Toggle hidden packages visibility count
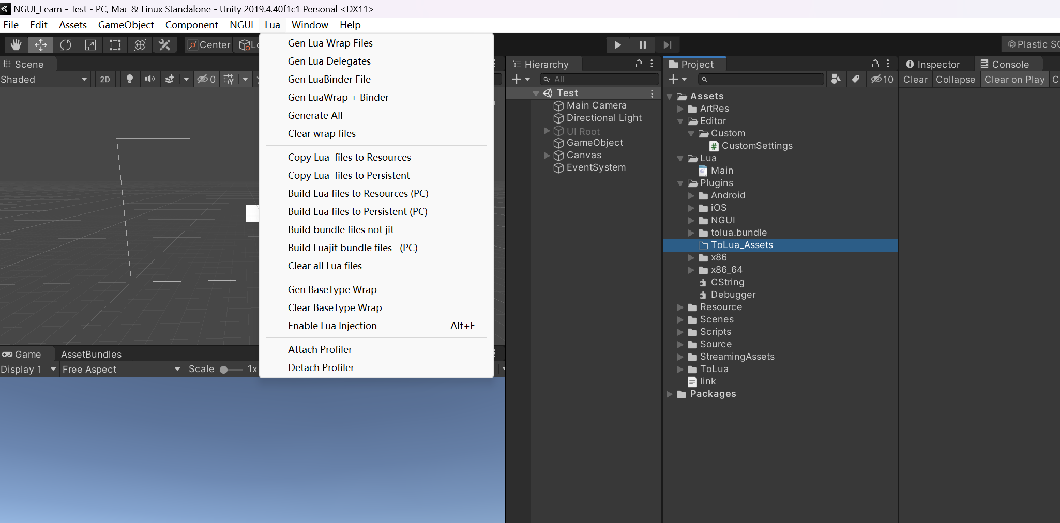Viewport: 1060px width, 523px height. pyautogui.click(x=882, y=79)
